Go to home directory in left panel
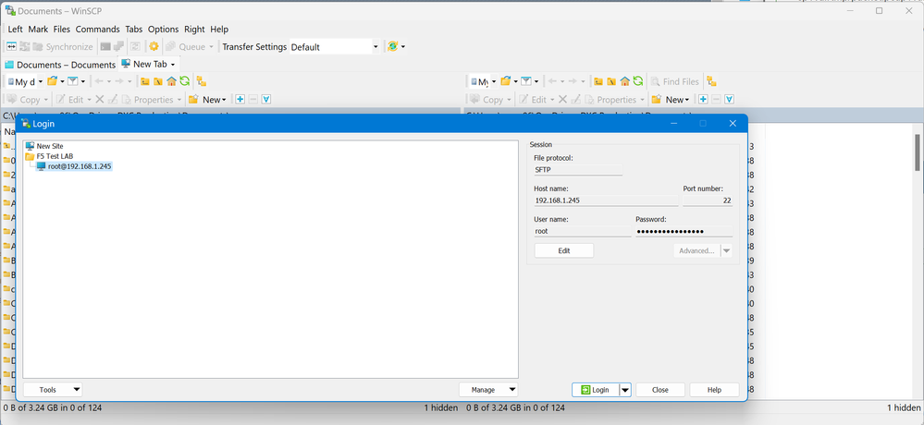Viewport: 924px width, 425px height. coord(171,81)
